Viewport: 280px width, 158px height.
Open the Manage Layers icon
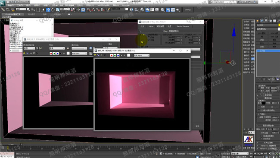pos(142,9)
